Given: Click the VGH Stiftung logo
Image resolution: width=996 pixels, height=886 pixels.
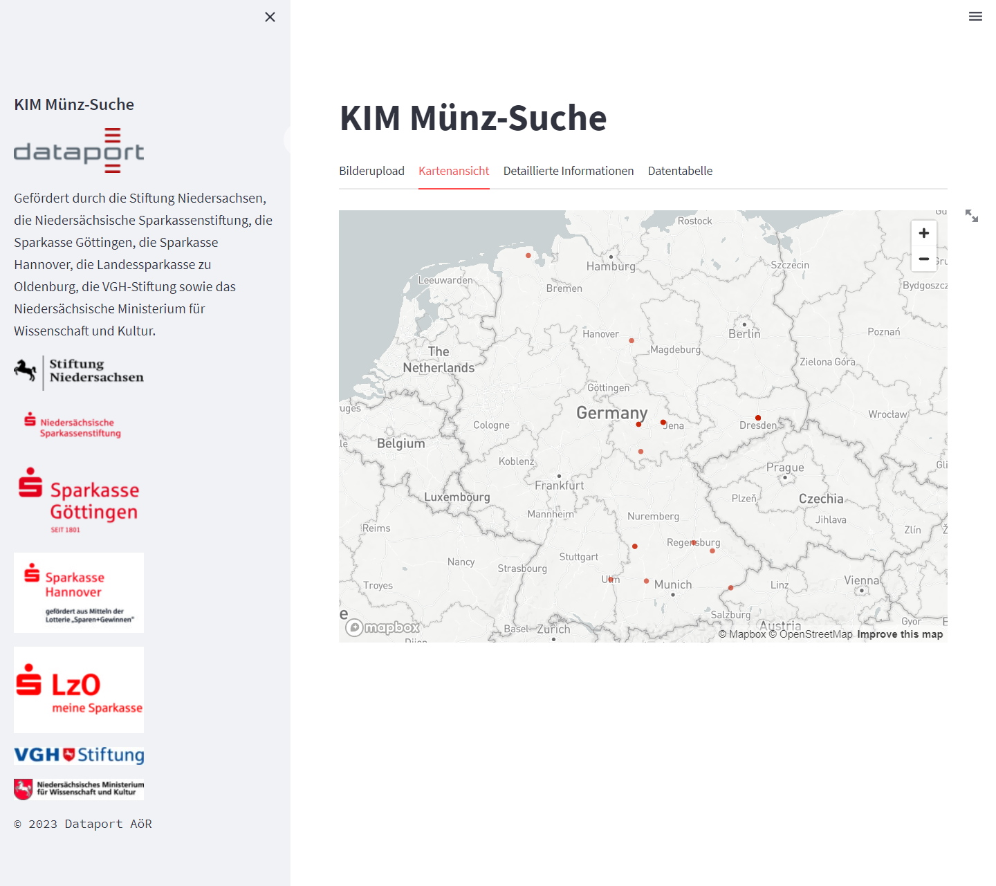Looking at the screenshot, I should pyautogui.click(x=79, y=755).
